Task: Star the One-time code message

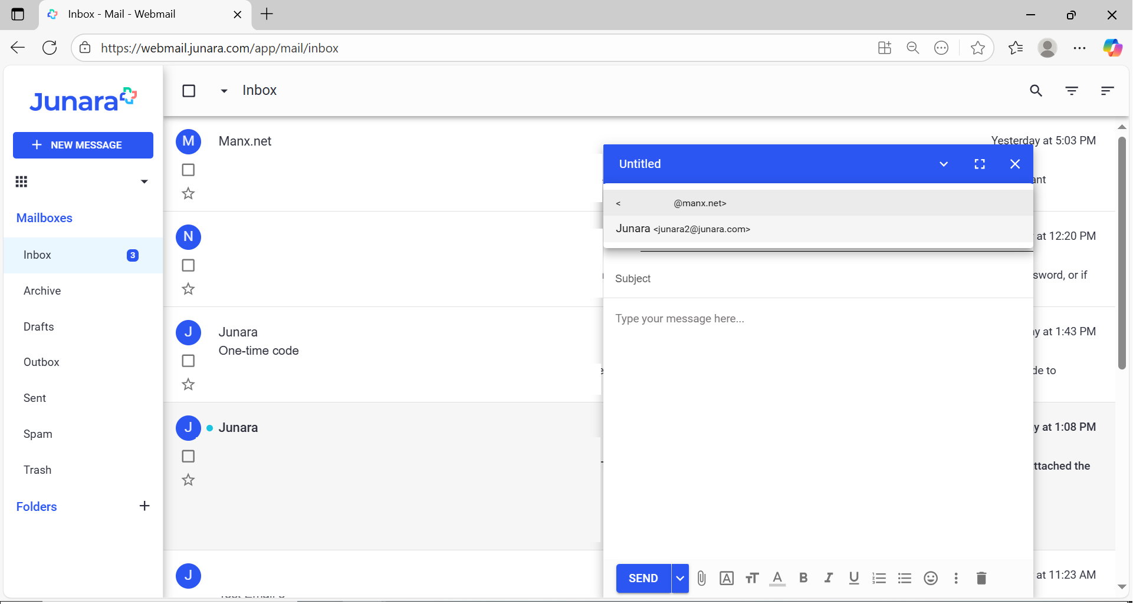Action: [x=188, y=384]
